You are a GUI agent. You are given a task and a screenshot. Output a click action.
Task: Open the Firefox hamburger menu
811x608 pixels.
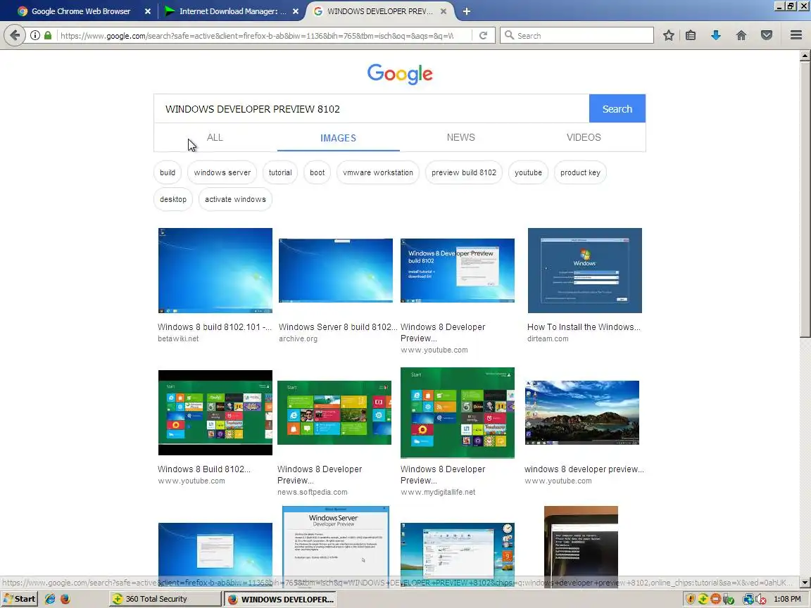click(x=796, y=35)
